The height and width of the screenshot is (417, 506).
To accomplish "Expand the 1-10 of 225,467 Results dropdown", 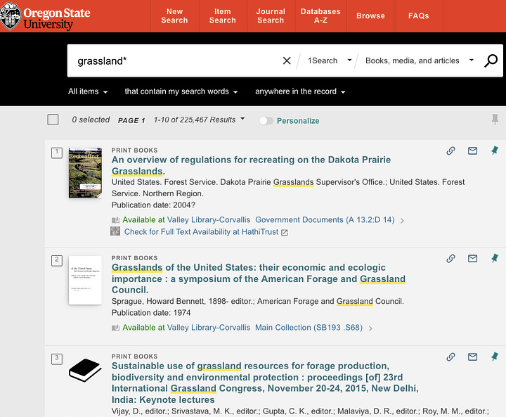I will click(x=199, y=120).
